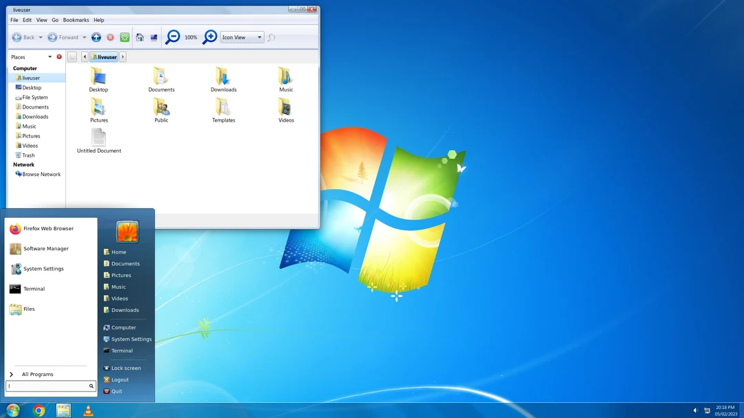Viewport: 744px width, 418px height.
Task: Toggle the location entry field icon
Action: [x=72, y=56]
